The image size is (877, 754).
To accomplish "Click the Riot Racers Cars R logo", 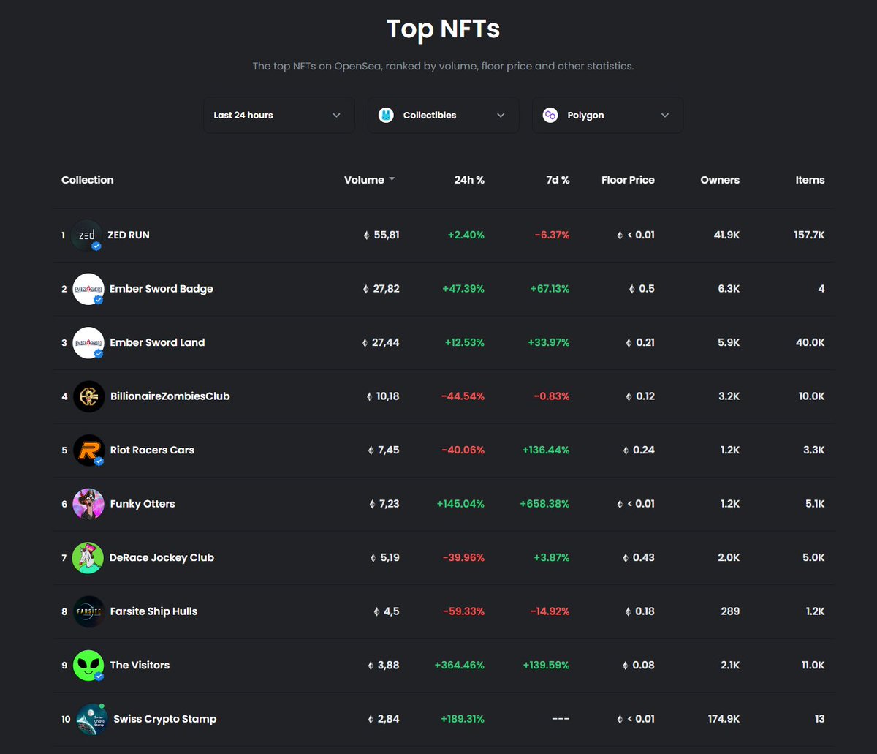I will click(88, 450).
